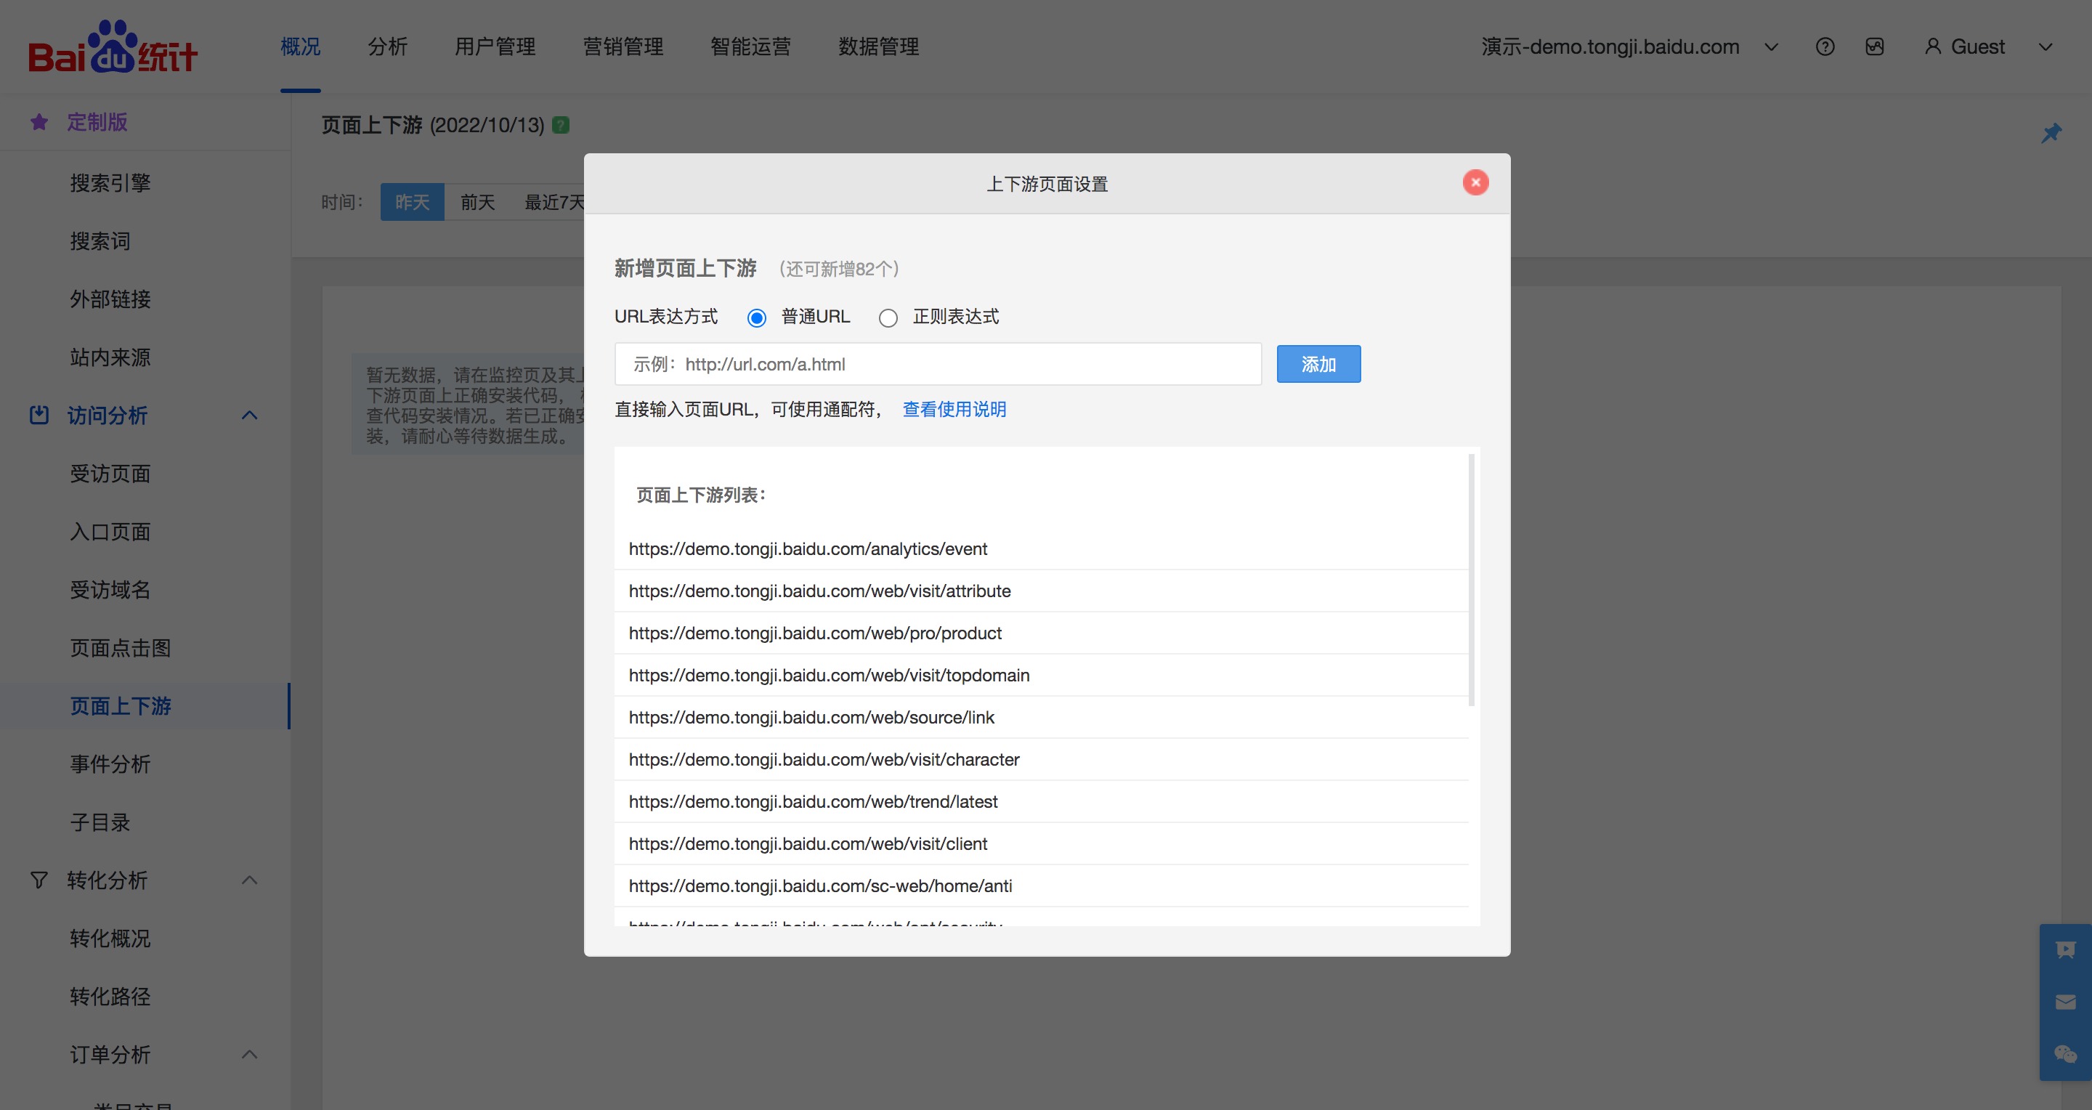
Task: Open the 用户管理 top tab
Action: point(495,47)
